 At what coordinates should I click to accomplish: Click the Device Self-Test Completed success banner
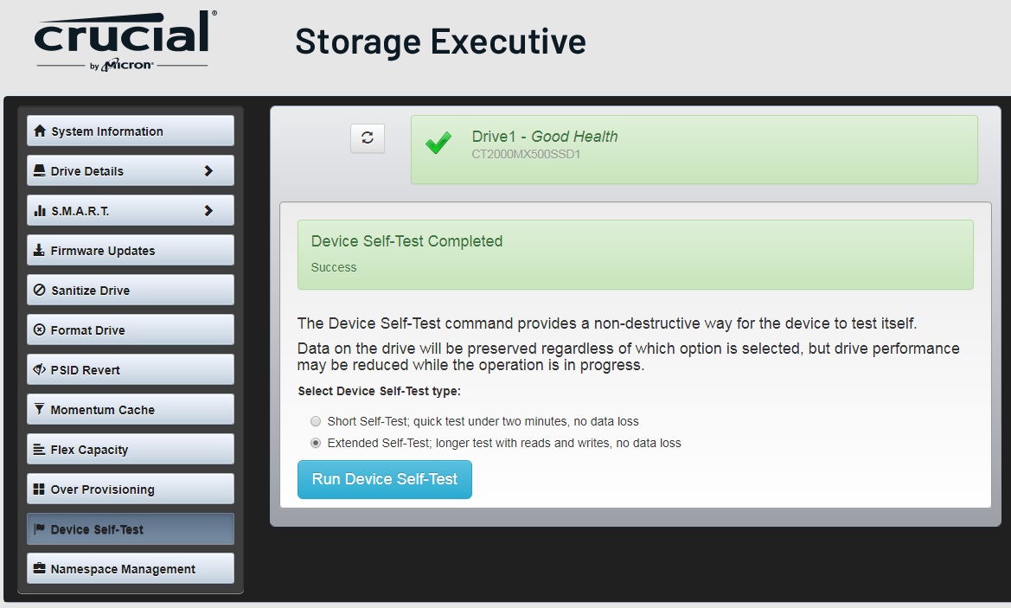635,254
